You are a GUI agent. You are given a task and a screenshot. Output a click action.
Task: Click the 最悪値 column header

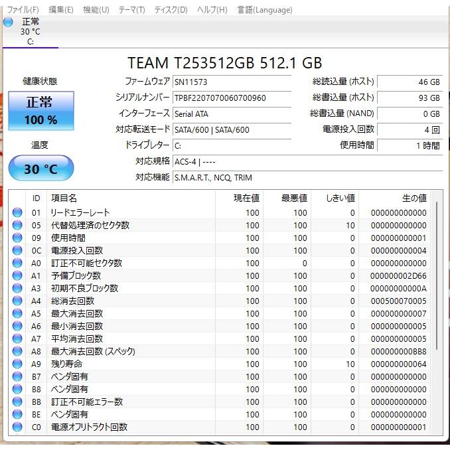pyautogui.click(x=287, y=198)
